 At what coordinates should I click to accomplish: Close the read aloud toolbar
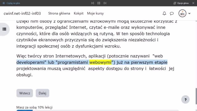193,3
